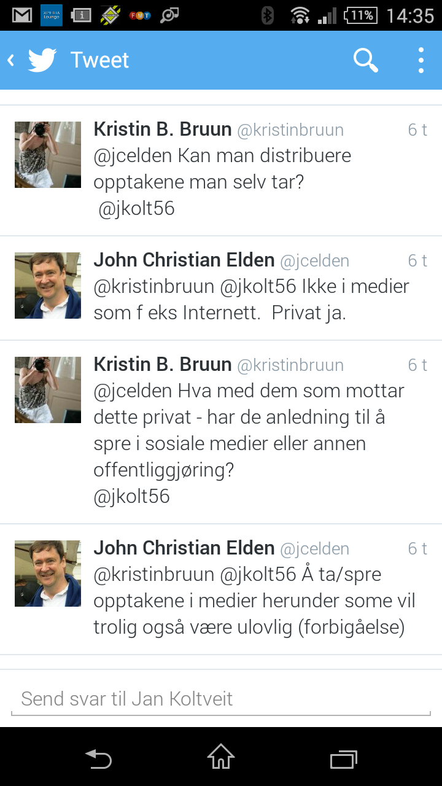
Task: Open recent apps with the overview button
Action: pos(344,759)
